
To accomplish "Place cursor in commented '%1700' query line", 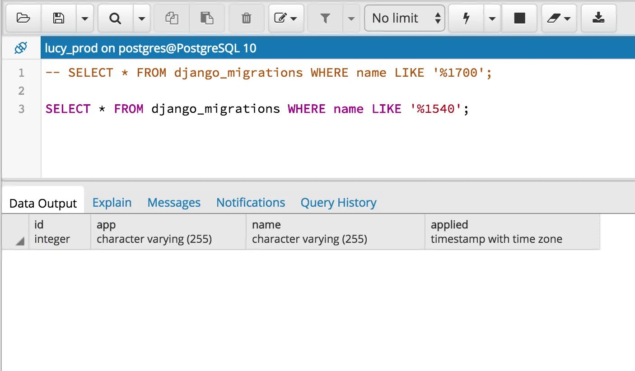I will point(269,73).
